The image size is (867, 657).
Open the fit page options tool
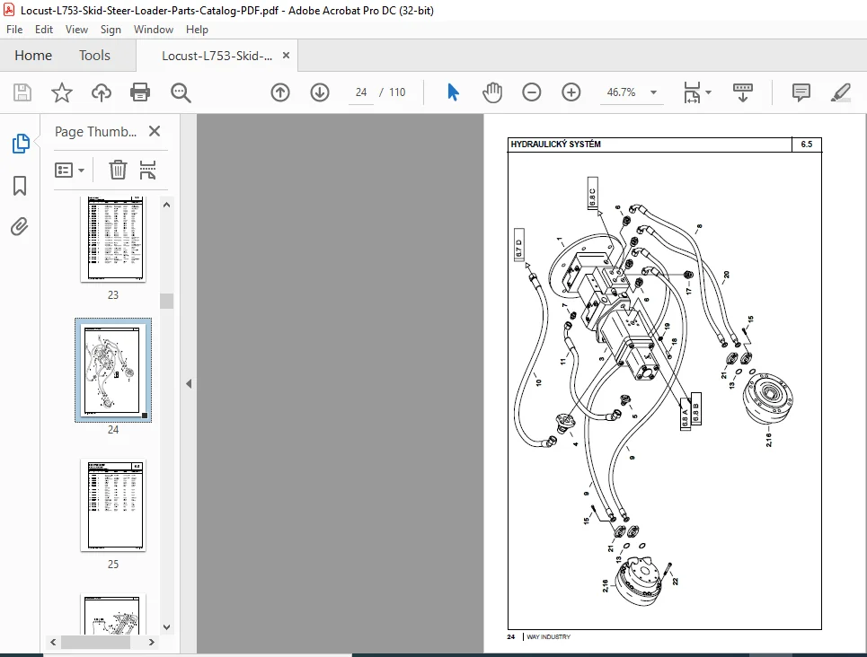[x=693, y=92]
